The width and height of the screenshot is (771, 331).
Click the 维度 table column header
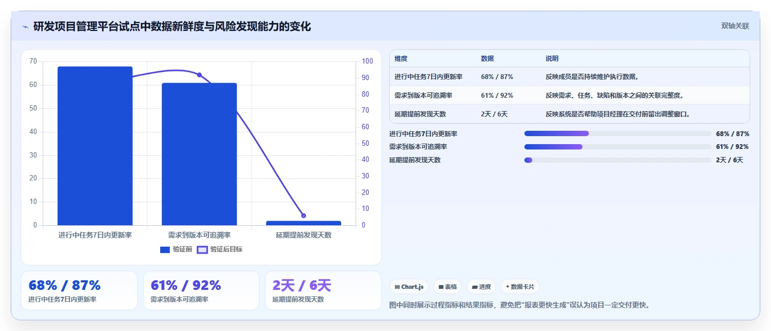click(401, 58)
